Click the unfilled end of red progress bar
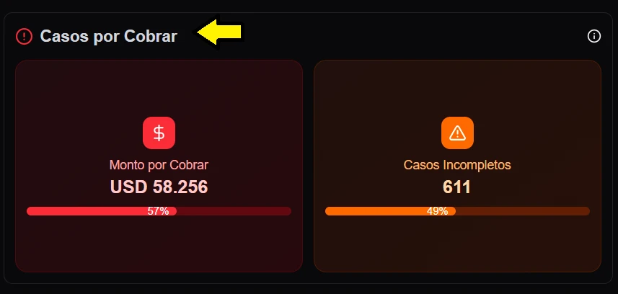The height and width of the screenshot is (294, 618). (x=274, y=211)
